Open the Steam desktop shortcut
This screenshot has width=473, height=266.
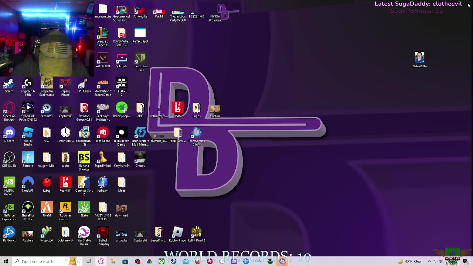[9, 86]
